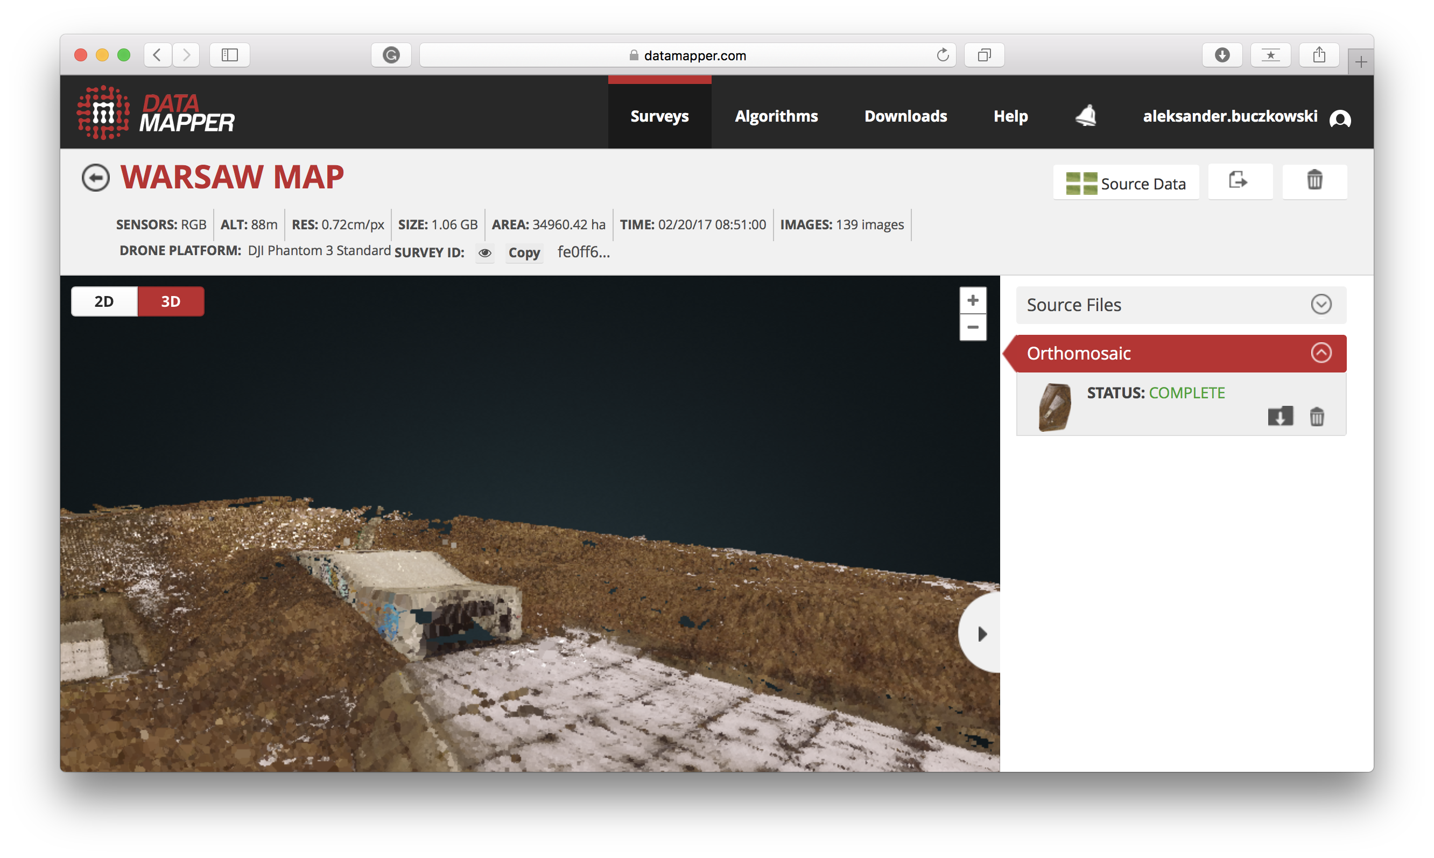
Task: Copy the survey ID
Action: [x=524, y=252]
